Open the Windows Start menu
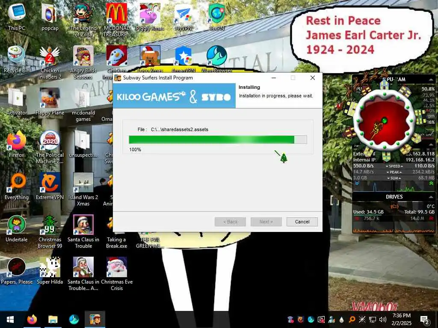The image size is (438, 328). tap(10, 319)
